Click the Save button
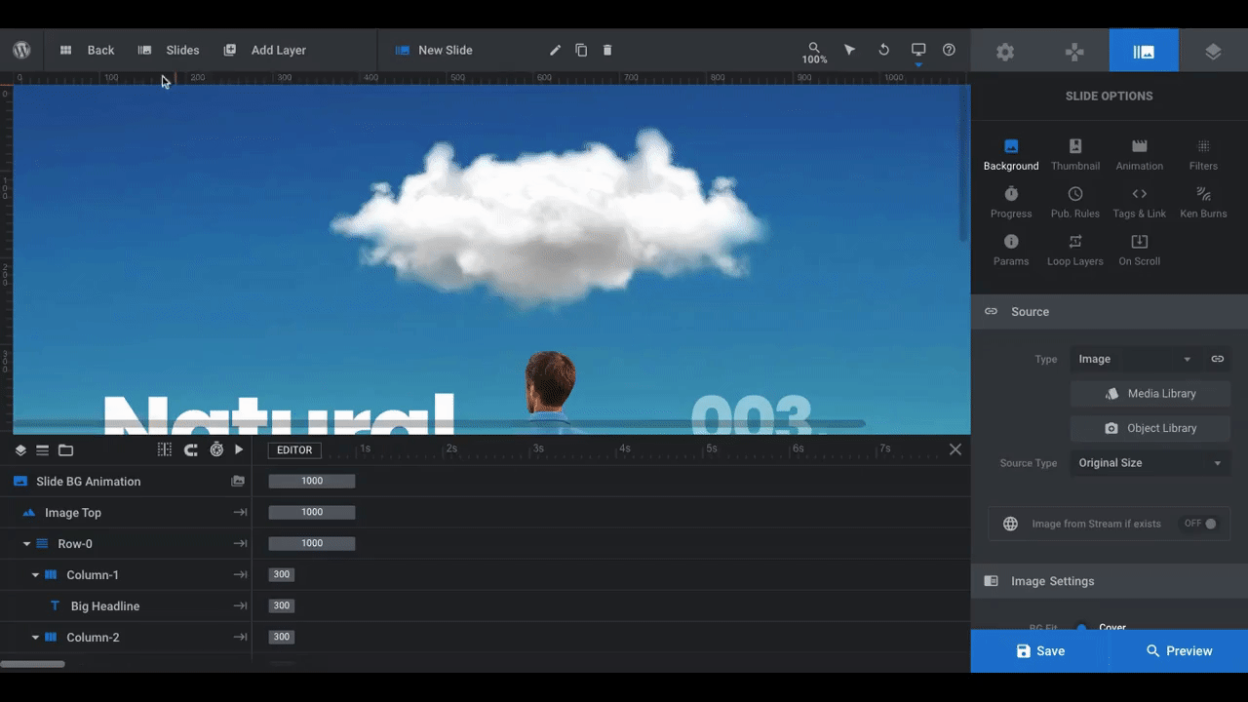Viewport: 1248px width, 702px height. point(1040,651)
